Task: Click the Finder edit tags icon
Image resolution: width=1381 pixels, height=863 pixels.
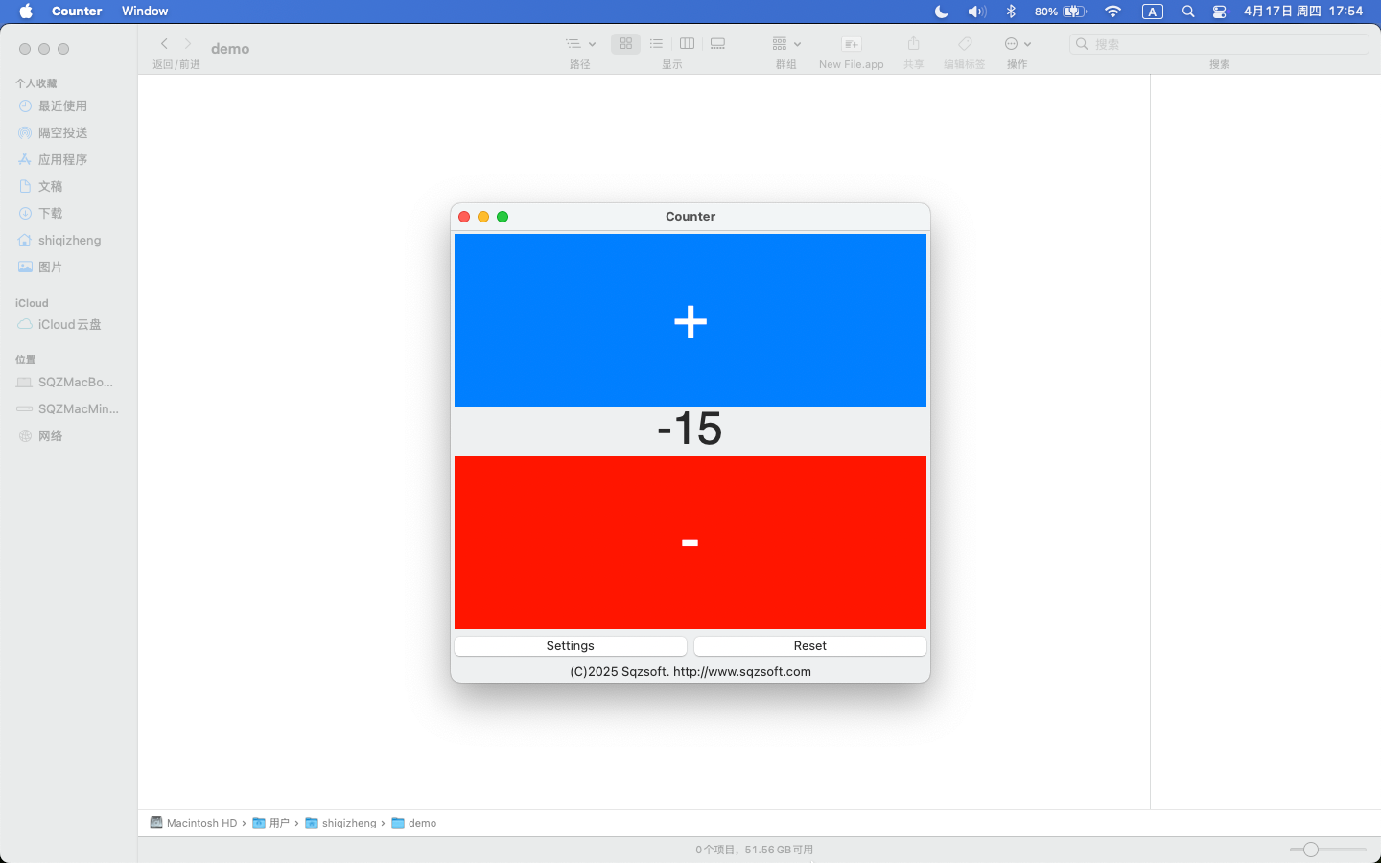Action: click(x=965, y=44)
